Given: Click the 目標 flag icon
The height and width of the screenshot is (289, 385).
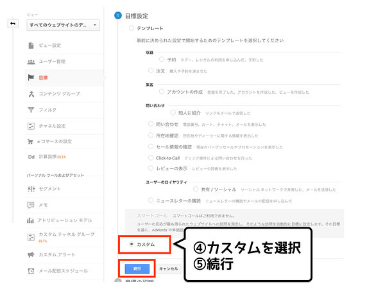Looking at the screenshot, I should (x=31, y=78).
